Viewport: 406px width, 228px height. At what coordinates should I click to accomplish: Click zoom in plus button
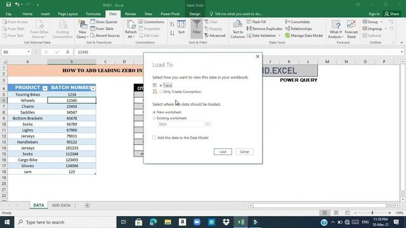[390, 213]
